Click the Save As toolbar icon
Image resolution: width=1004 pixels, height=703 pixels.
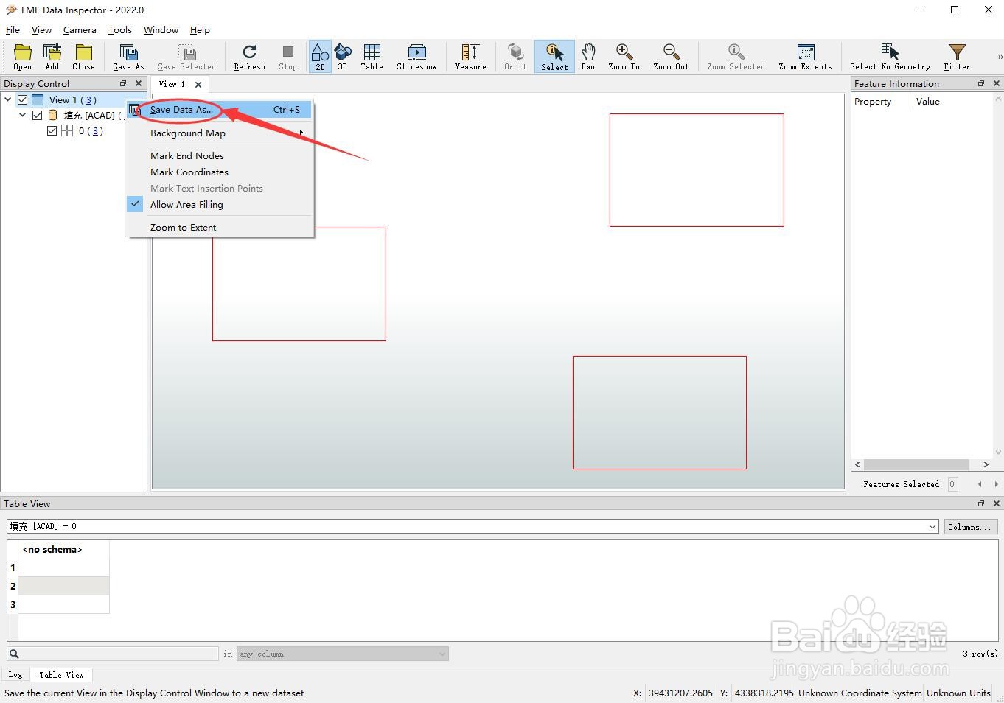(x=128, y=57)
